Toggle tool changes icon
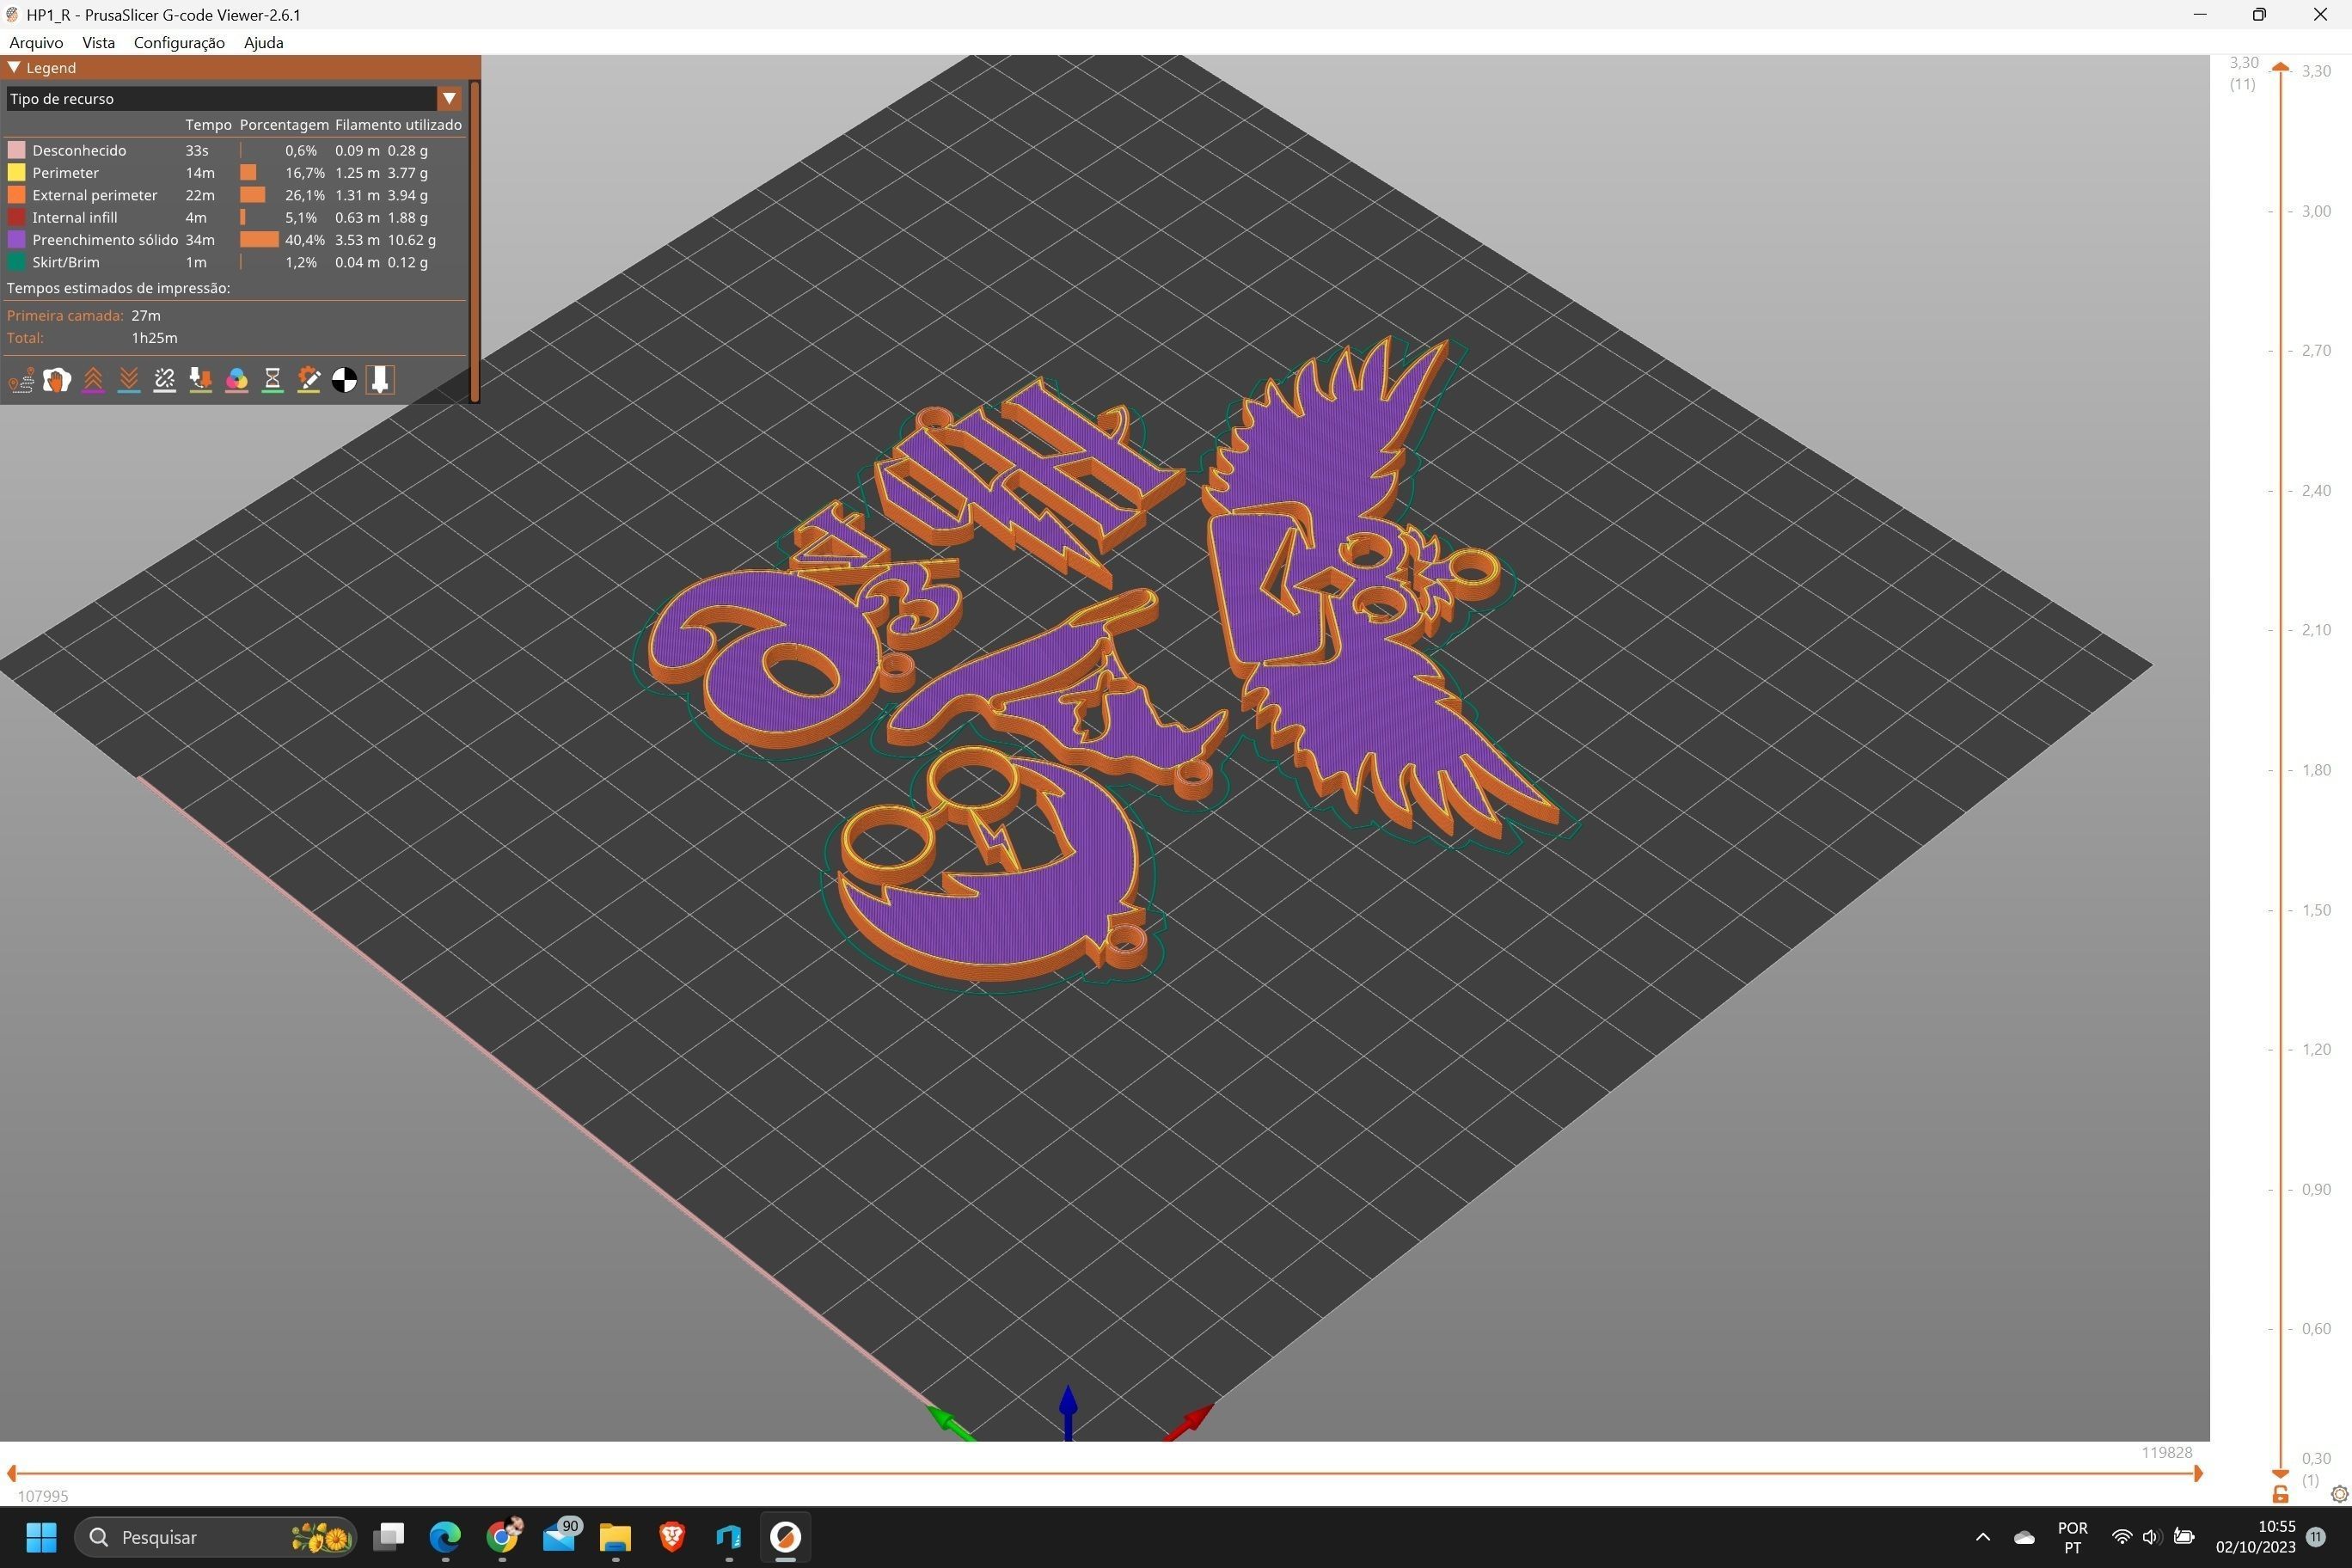This screenshot has width=2352, height=1568. click(201, 380)
